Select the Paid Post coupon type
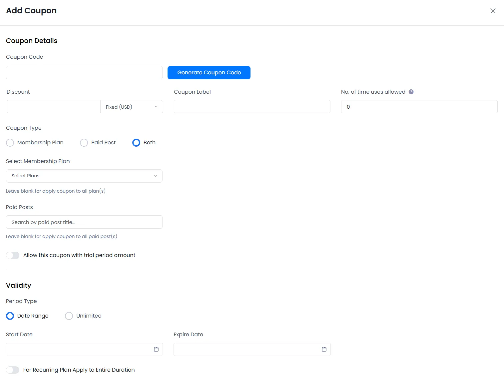The height and width of the screenshot is (383, 504). 84,142
